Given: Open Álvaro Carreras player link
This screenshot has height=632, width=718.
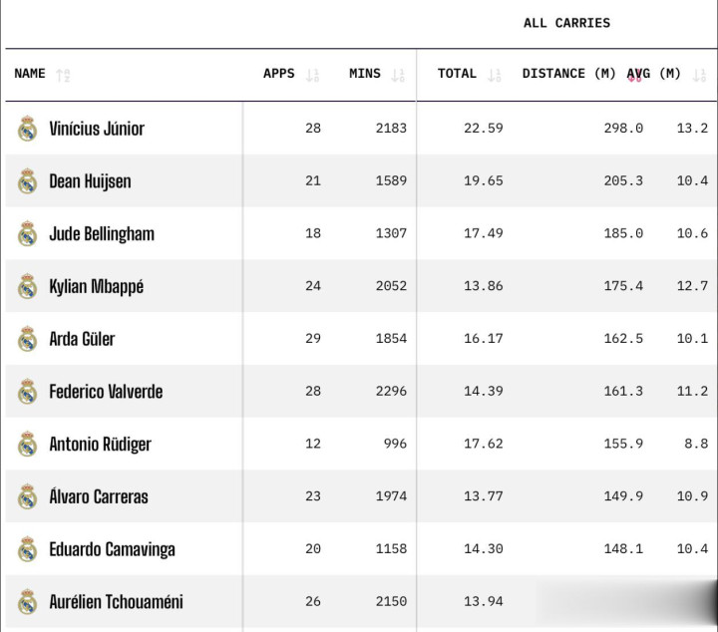Looking at the screenshot, I should coord(99,496).
